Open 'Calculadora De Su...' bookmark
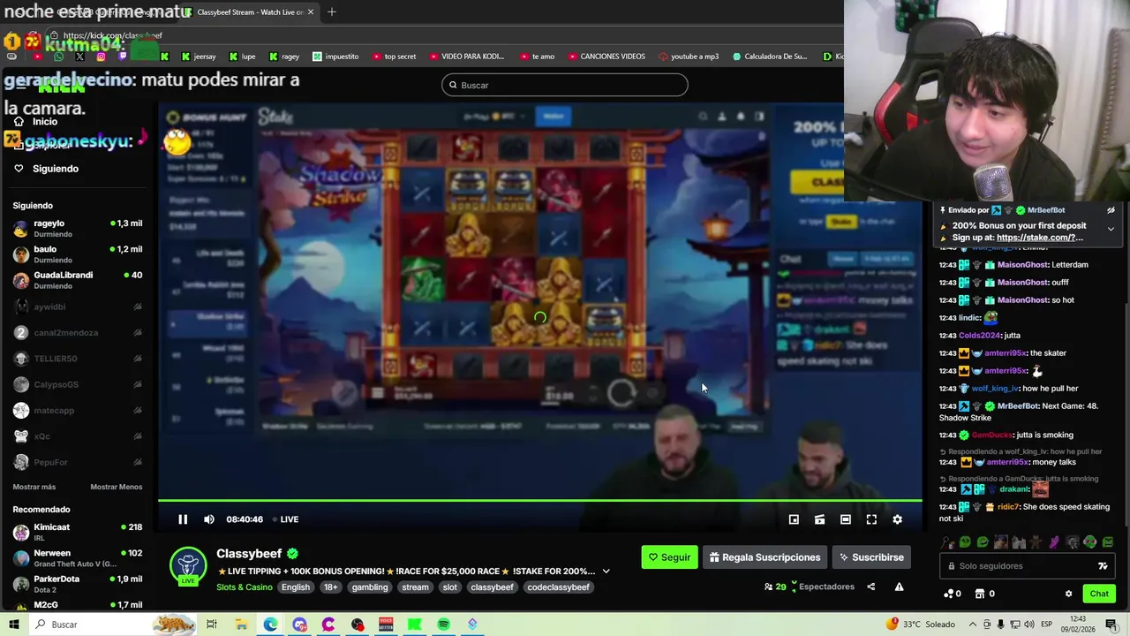This screenshot has height=636, width=1130. click(770, 57)
